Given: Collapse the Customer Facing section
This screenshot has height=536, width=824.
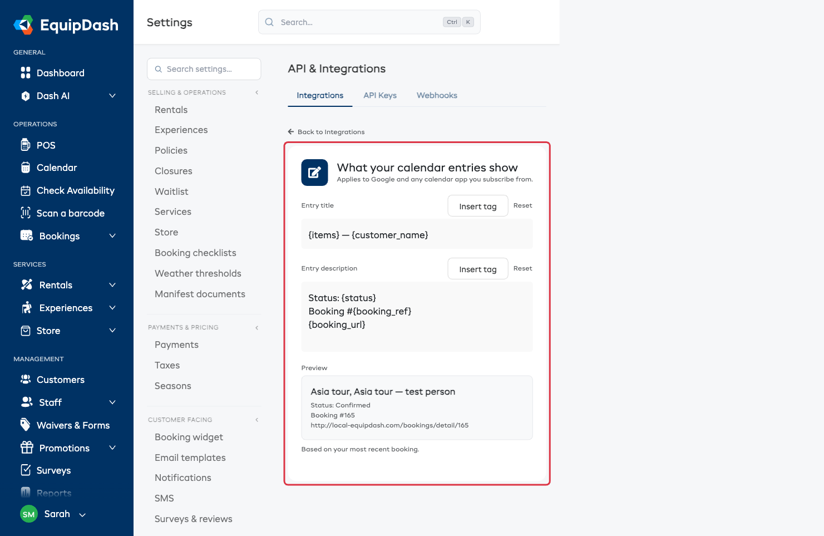Looking at the screenshot, I should point(256,420).
